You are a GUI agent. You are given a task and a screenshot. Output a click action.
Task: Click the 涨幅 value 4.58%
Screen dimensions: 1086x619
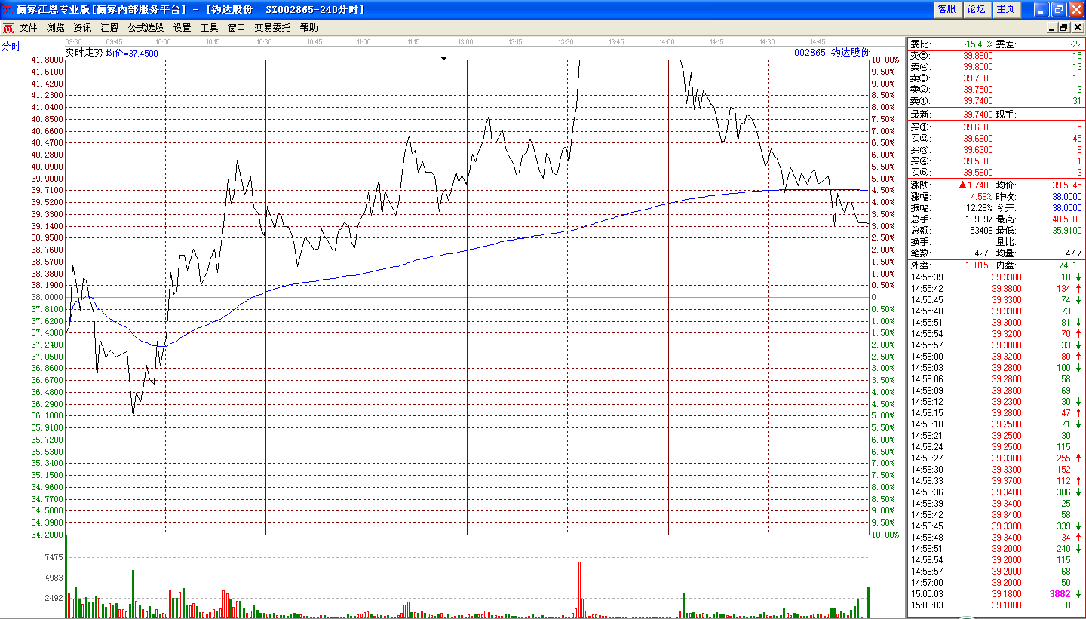coord(982,197)
